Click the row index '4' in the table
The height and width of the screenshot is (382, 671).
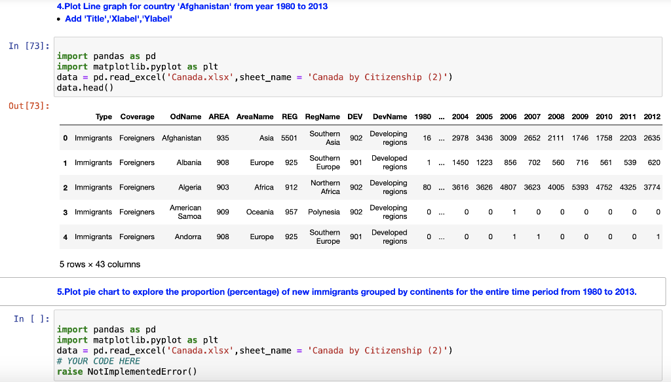(x=65, y=237)
